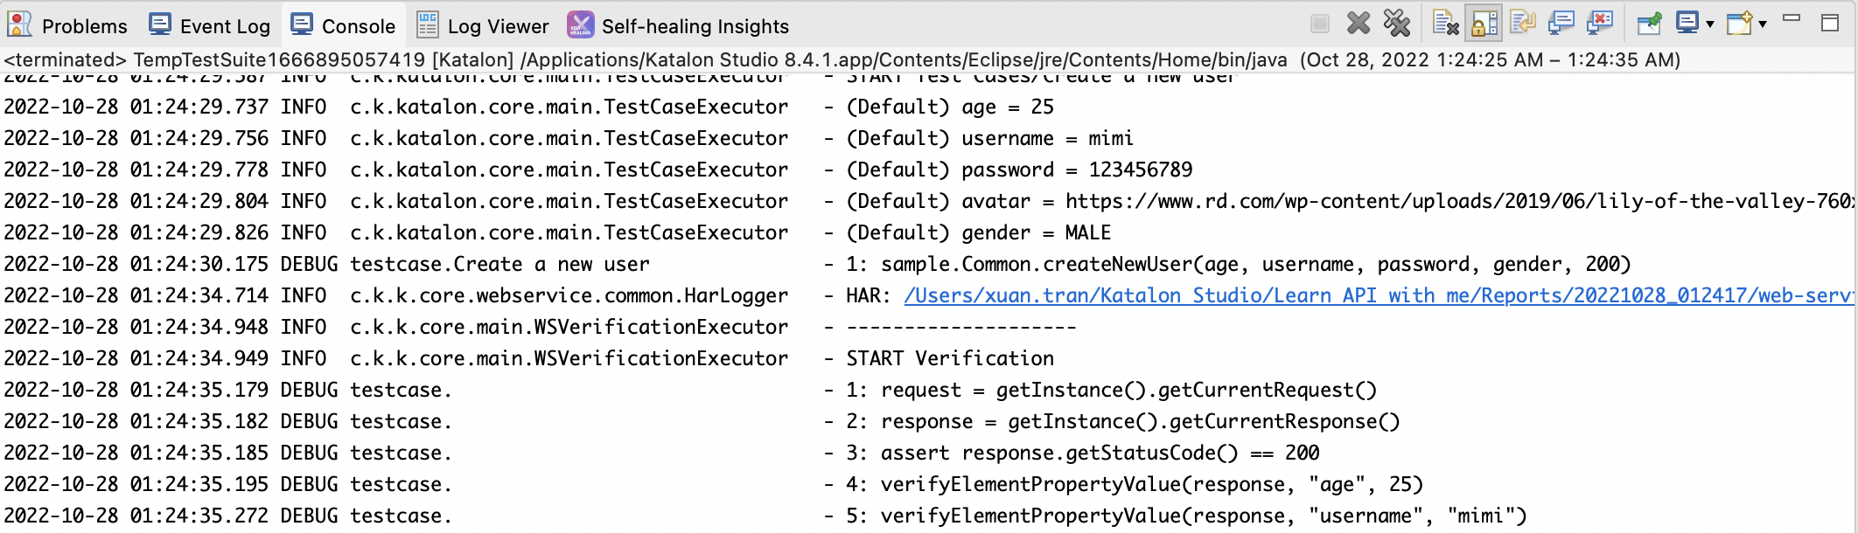Image resolution: width=1858 pixels, height=533 pixels.
Task: Enable word wrap in the console
Action: [x=1522, y=24]
